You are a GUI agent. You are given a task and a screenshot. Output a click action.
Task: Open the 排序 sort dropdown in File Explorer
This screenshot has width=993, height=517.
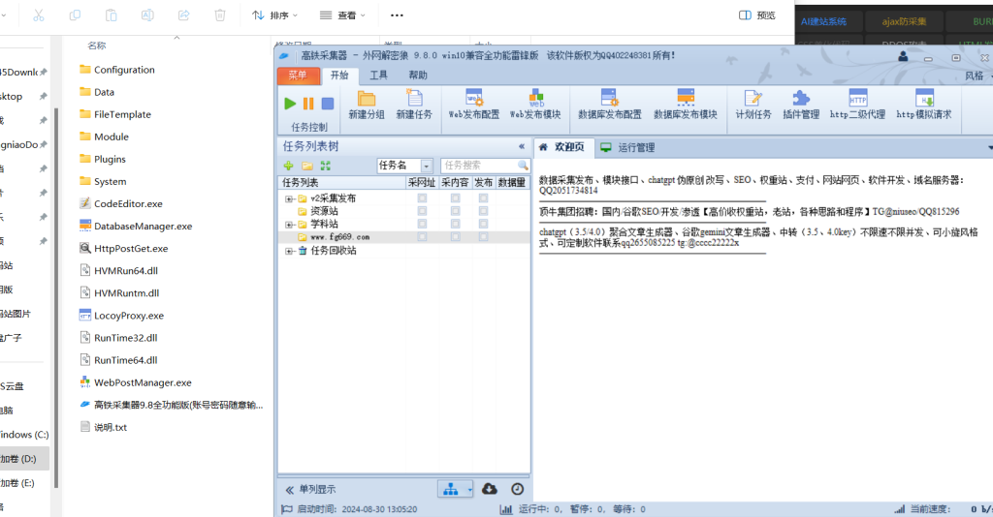tap(274, 15)
